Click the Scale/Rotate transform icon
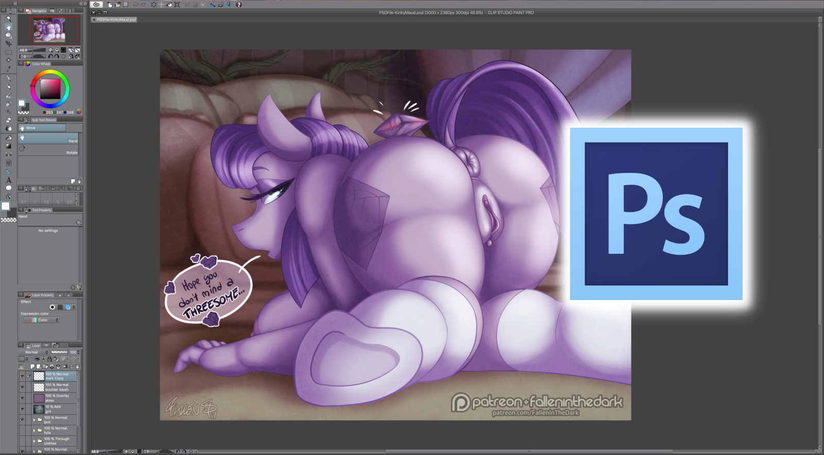This screenshot has height=455, width=824. pos(177,5)
